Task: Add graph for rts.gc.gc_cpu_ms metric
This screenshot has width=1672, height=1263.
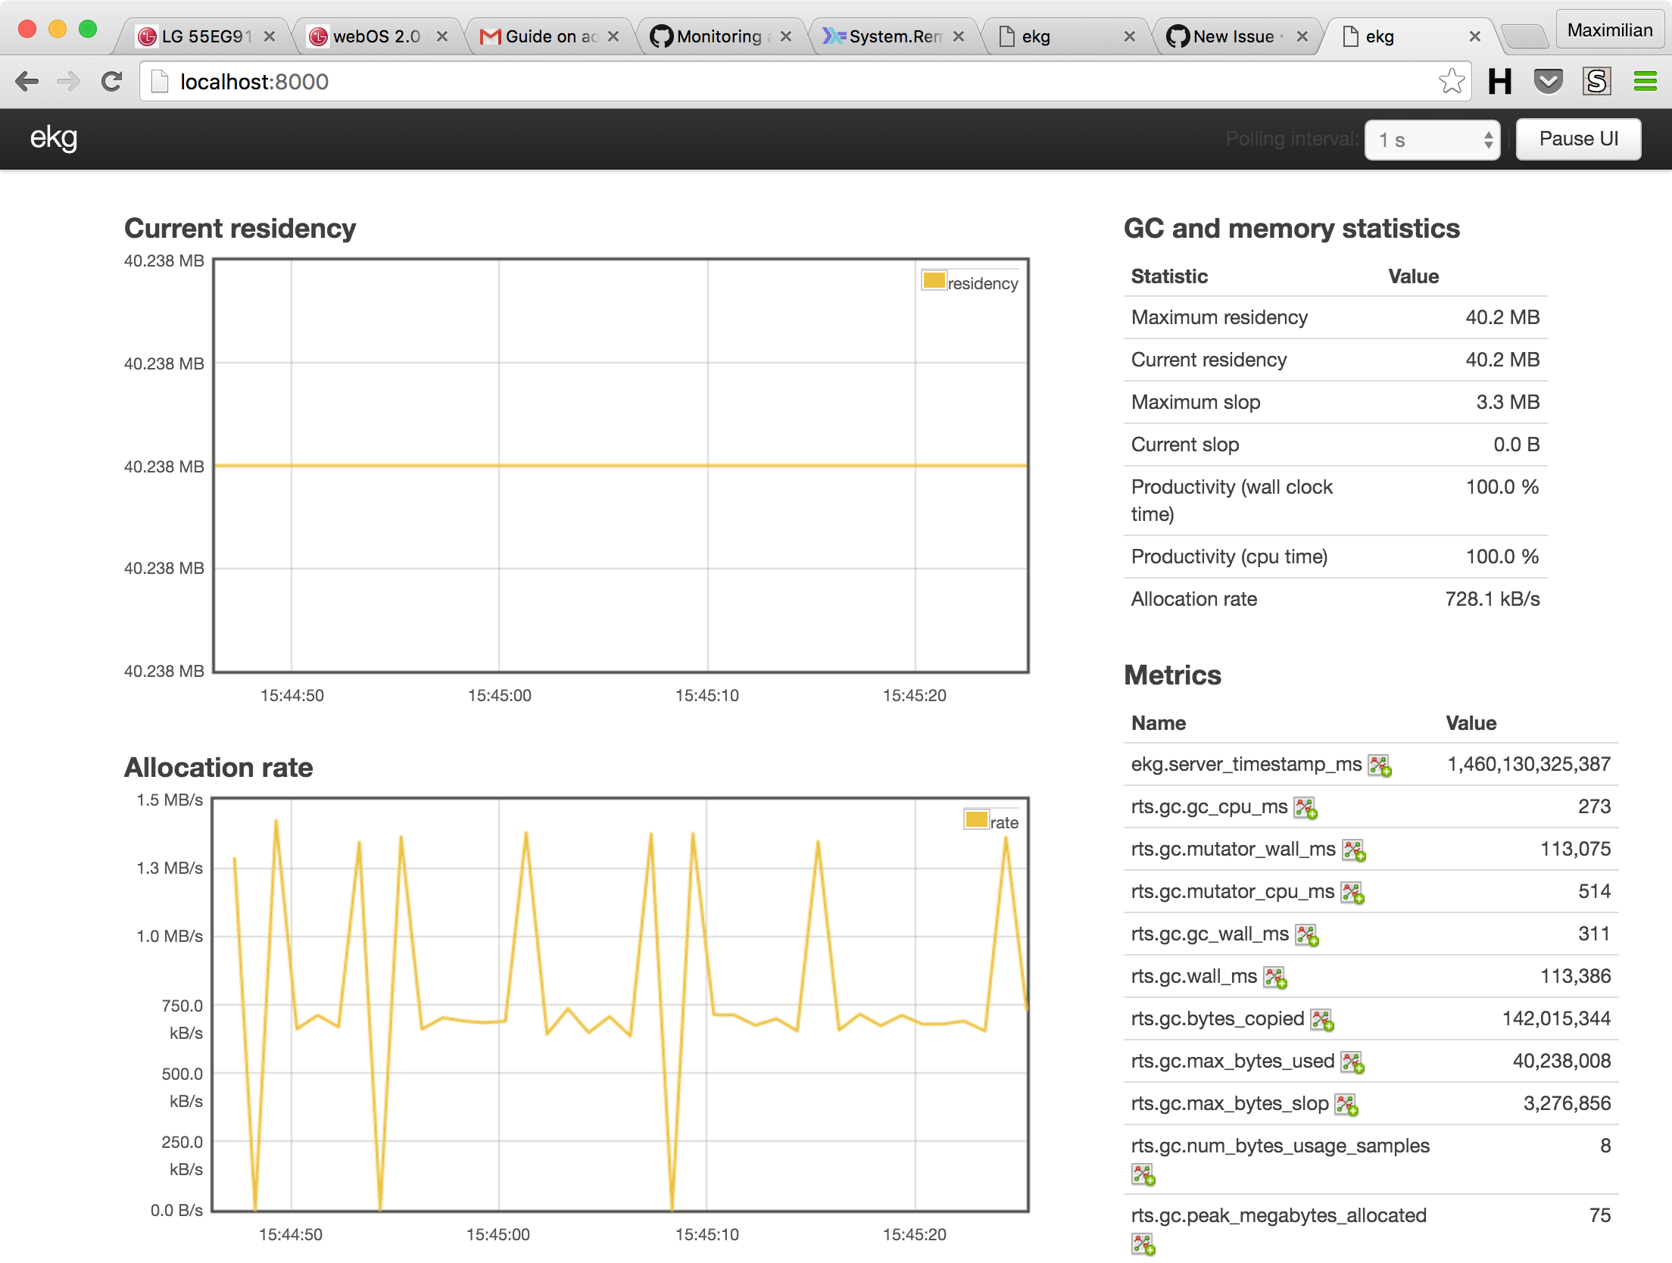Action: click(1305, 808)
